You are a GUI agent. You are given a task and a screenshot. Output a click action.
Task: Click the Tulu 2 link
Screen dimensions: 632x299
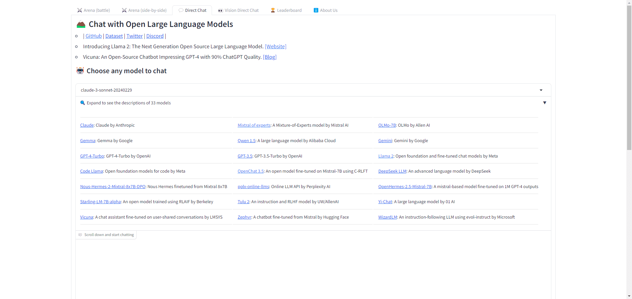pyautogui.click(x=244, y=202)
